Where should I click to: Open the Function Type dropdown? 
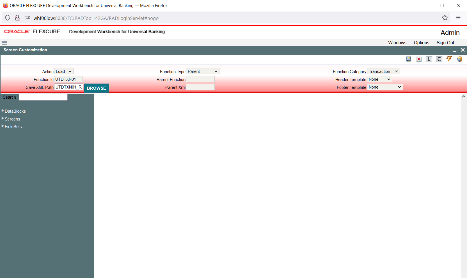[x=203, y=71]
